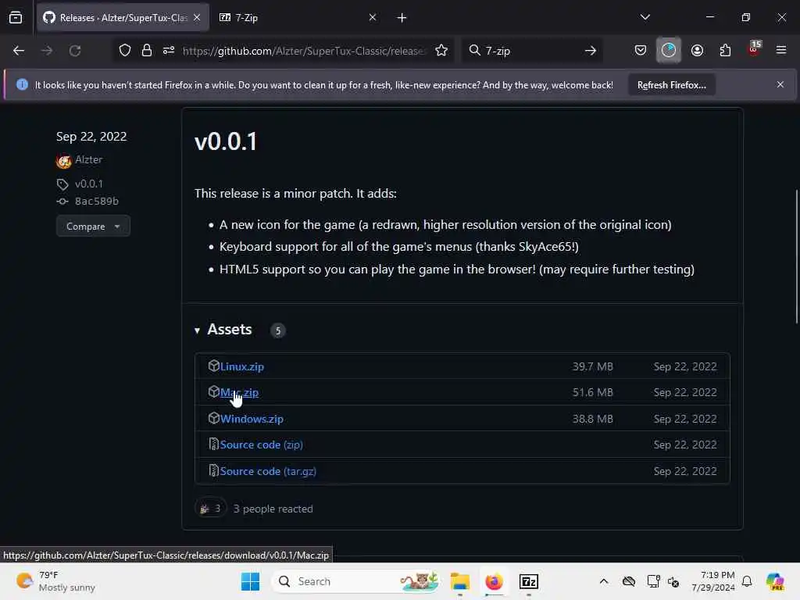Image resolution: width=800 pixels, height=600 pixels.
Task: Click the search magnifier icon in search box
Action: coord(474,50)
